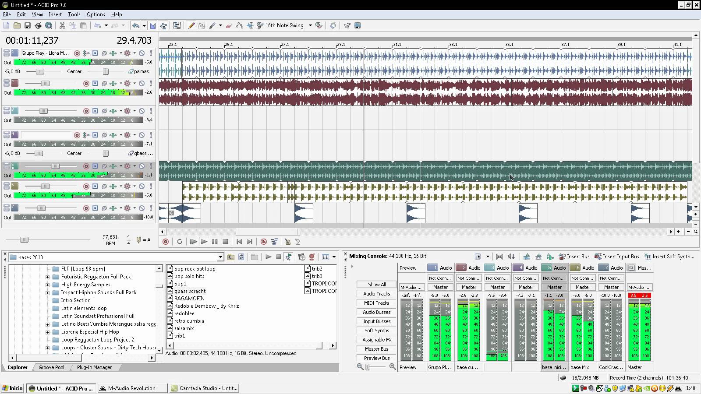Click the Soft Synths button
Image resolution: width=701 pixels, height=394 pixels.
point(376,331)
